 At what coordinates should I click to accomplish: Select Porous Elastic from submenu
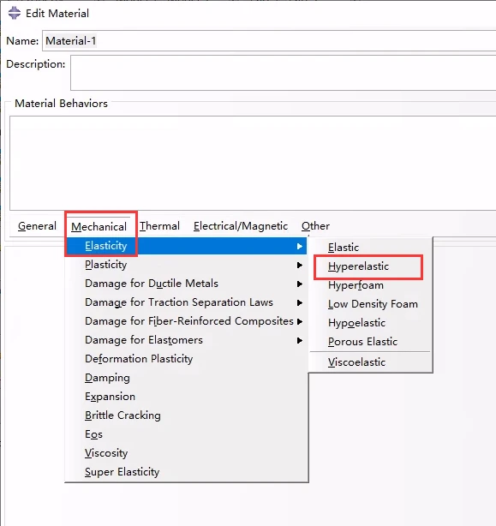[x=362, y=342]
